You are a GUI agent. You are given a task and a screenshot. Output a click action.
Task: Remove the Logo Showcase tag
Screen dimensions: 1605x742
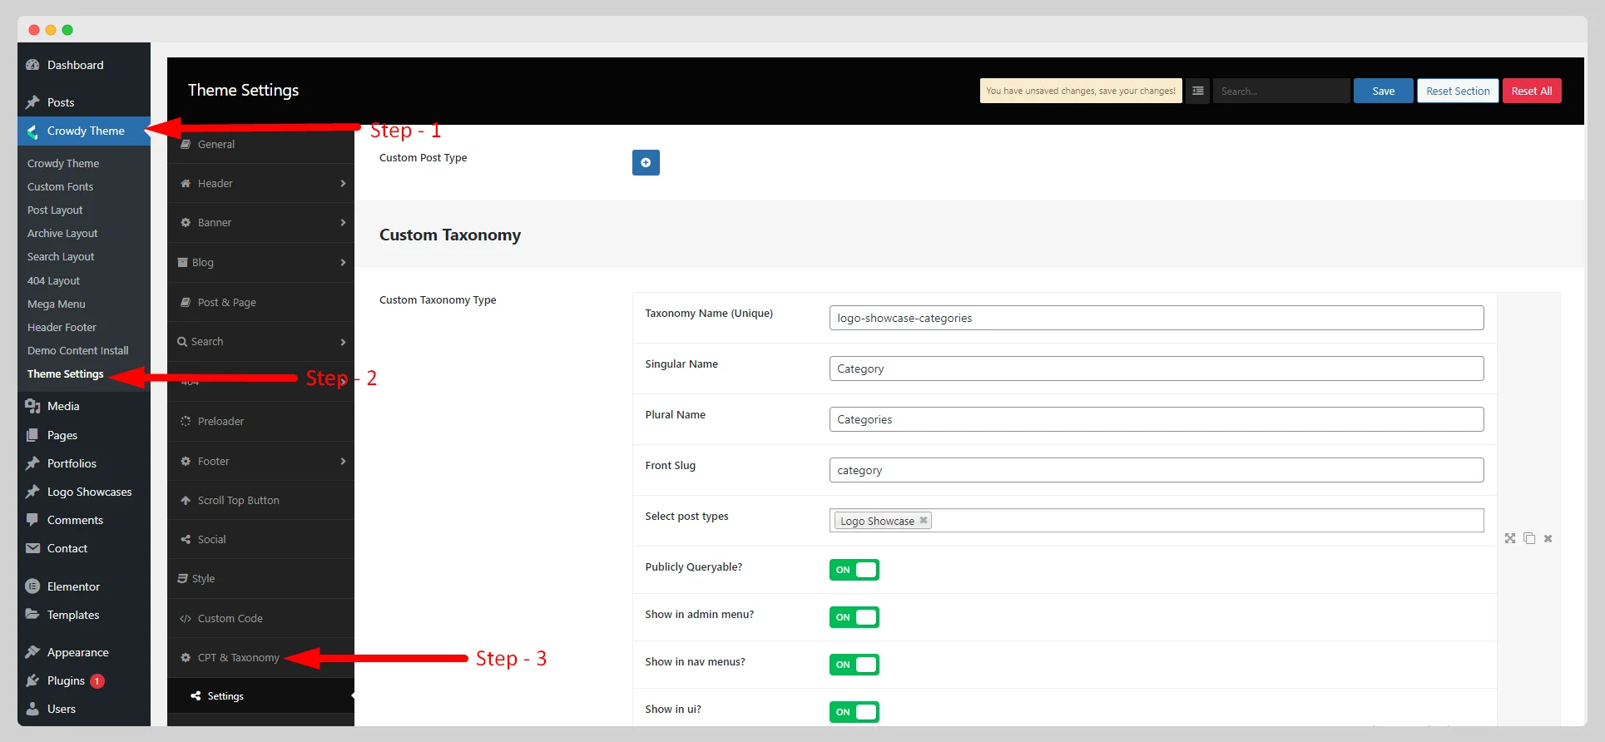coord(923,521)
